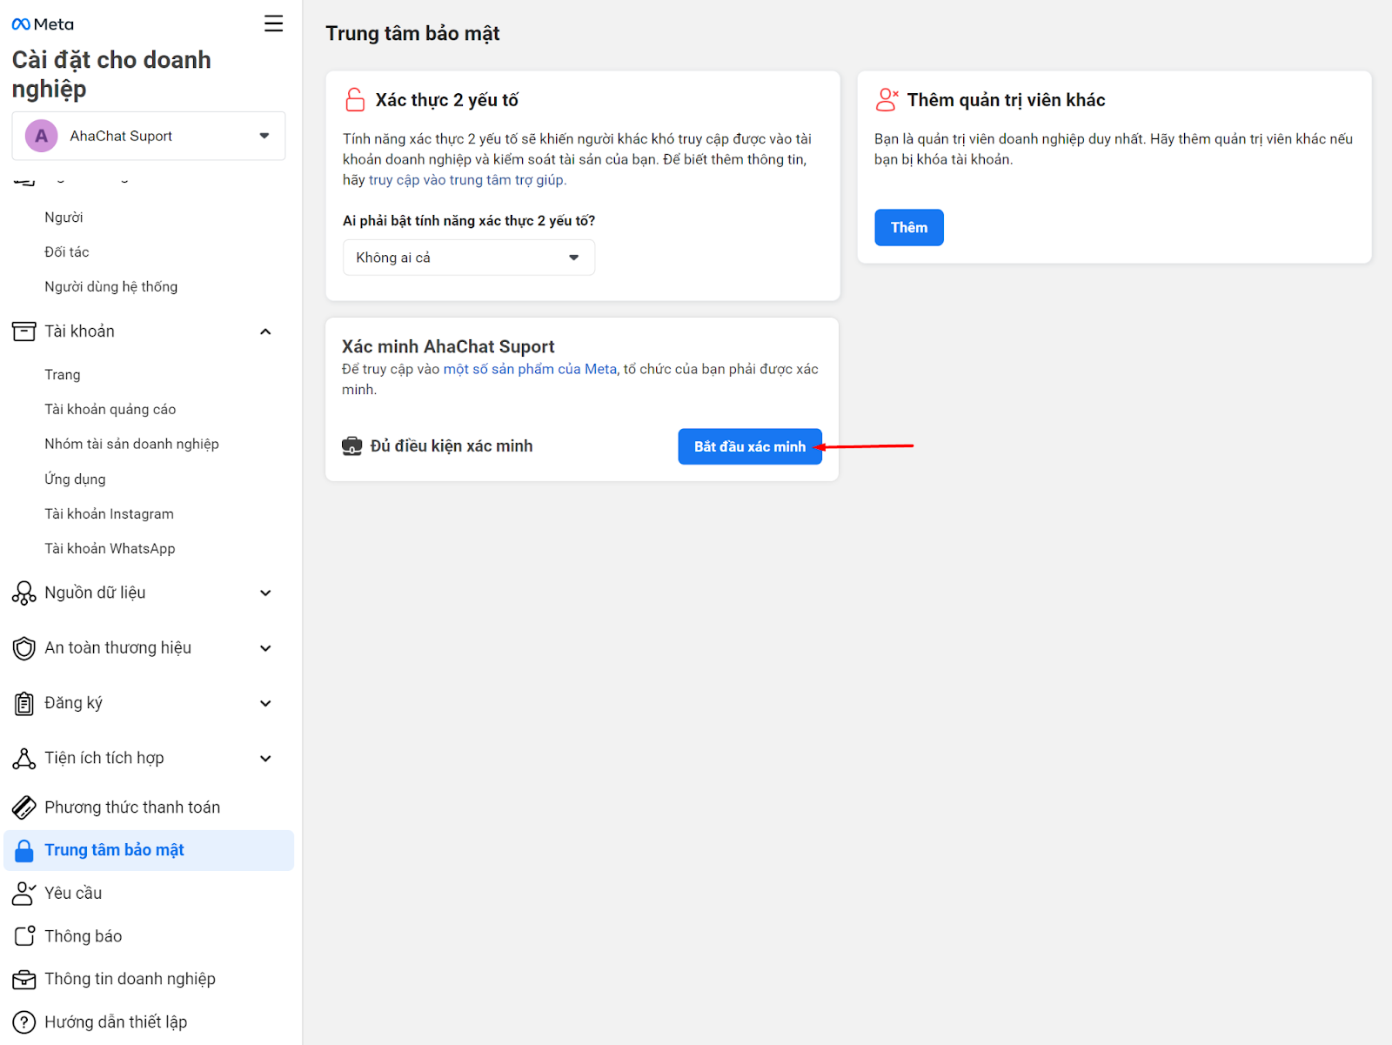
Task: Click the Tiện ích tích hợp icon
Action: 24,759
